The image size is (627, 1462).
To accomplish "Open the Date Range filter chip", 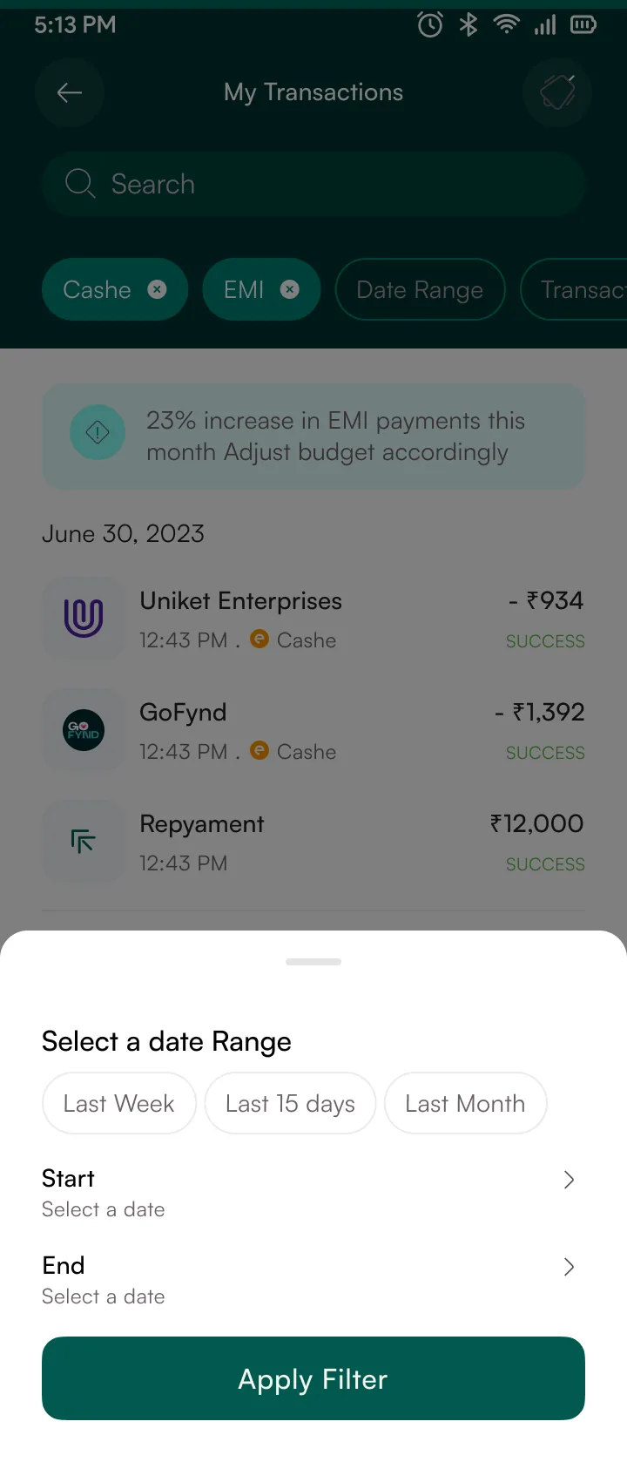I will coord(420,289).
